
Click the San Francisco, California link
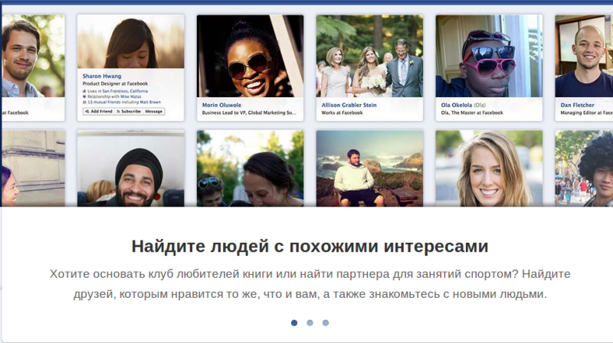pos(125,91)
